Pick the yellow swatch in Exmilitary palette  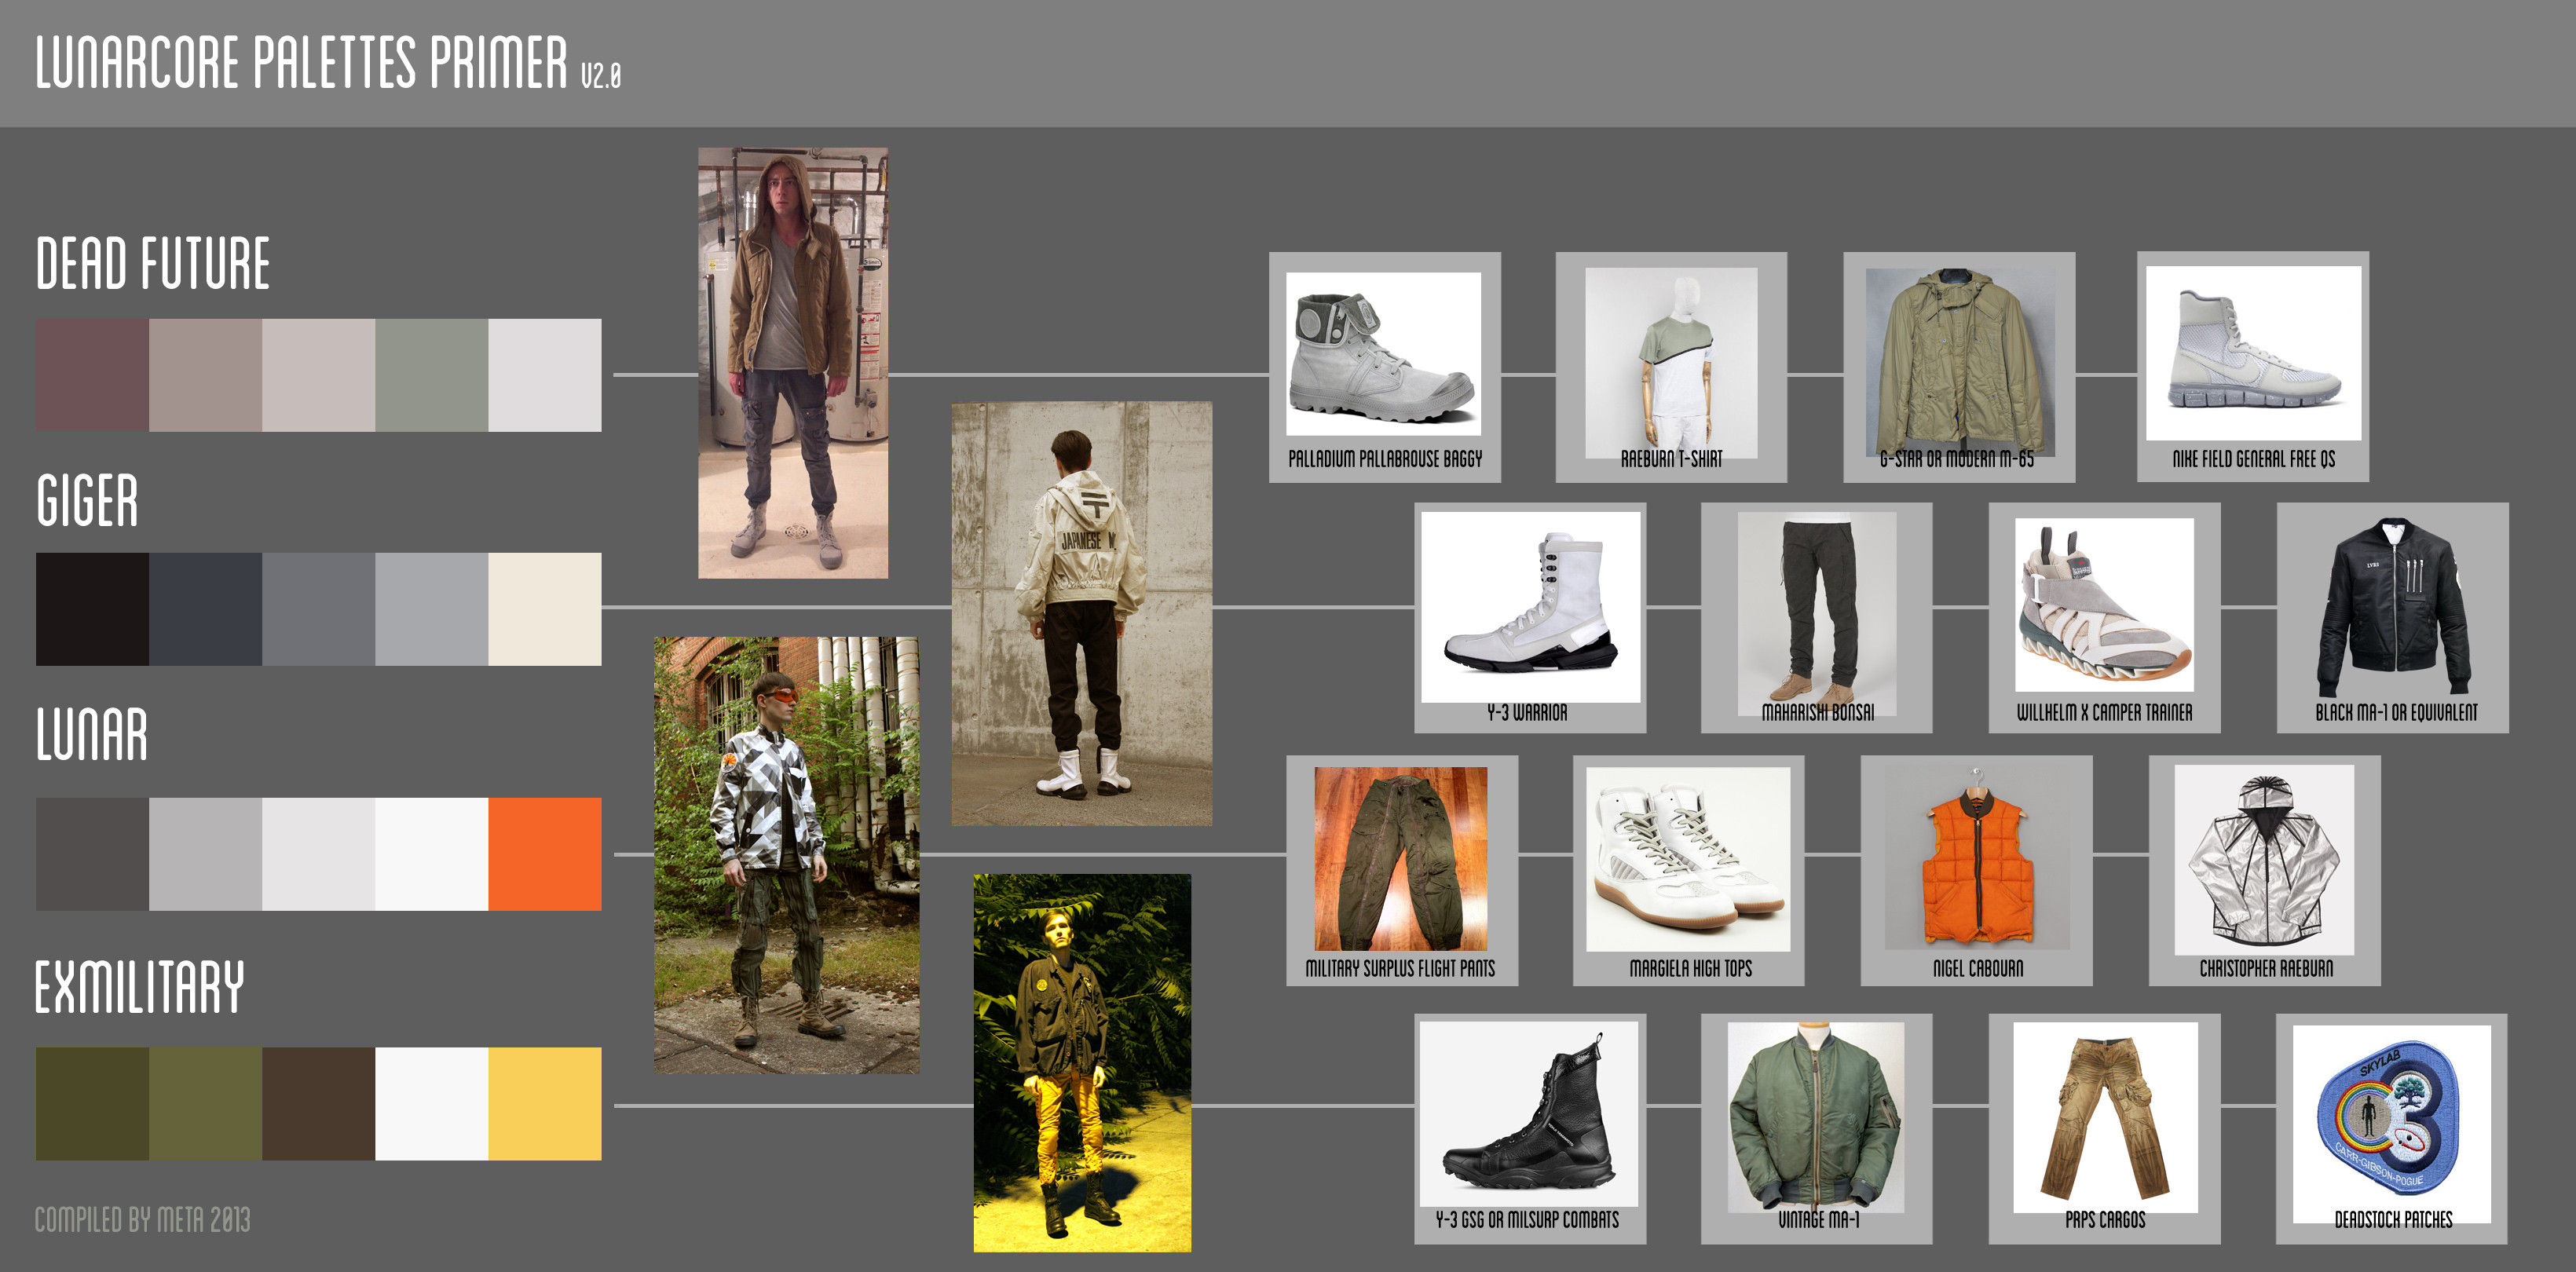point(545,1104)
